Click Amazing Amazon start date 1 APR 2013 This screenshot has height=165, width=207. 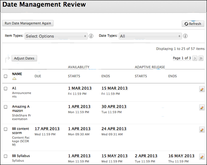click(x=79, y=107)
